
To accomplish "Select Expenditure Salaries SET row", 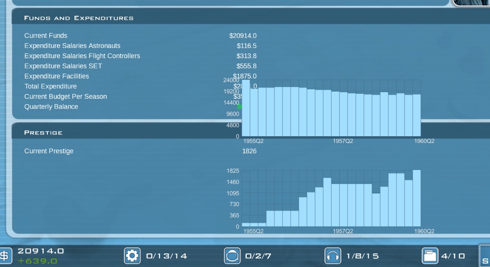I will pos(63,66).
